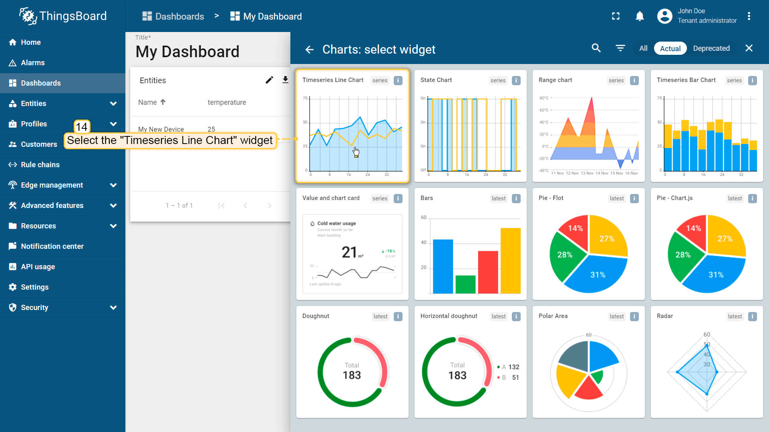Show info for Timeseries Line Chart
Viewport: 769px width, 432px height.
click(x=398, y=80)
